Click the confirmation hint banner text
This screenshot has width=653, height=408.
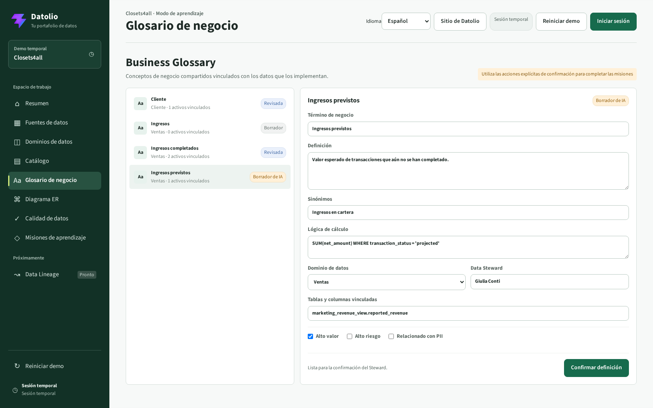[x=557, y=74]
